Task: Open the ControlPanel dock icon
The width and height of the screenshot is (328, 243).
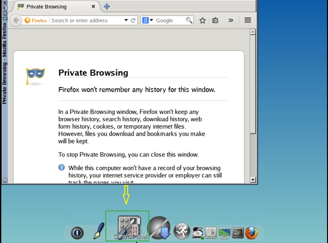Action: [129, 227]
